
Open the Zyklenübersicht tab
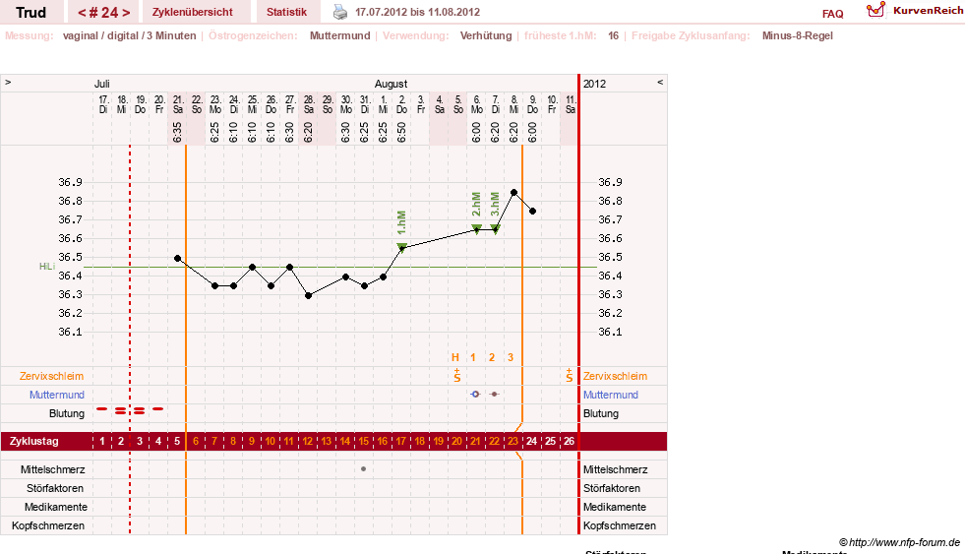click(193, 12)
